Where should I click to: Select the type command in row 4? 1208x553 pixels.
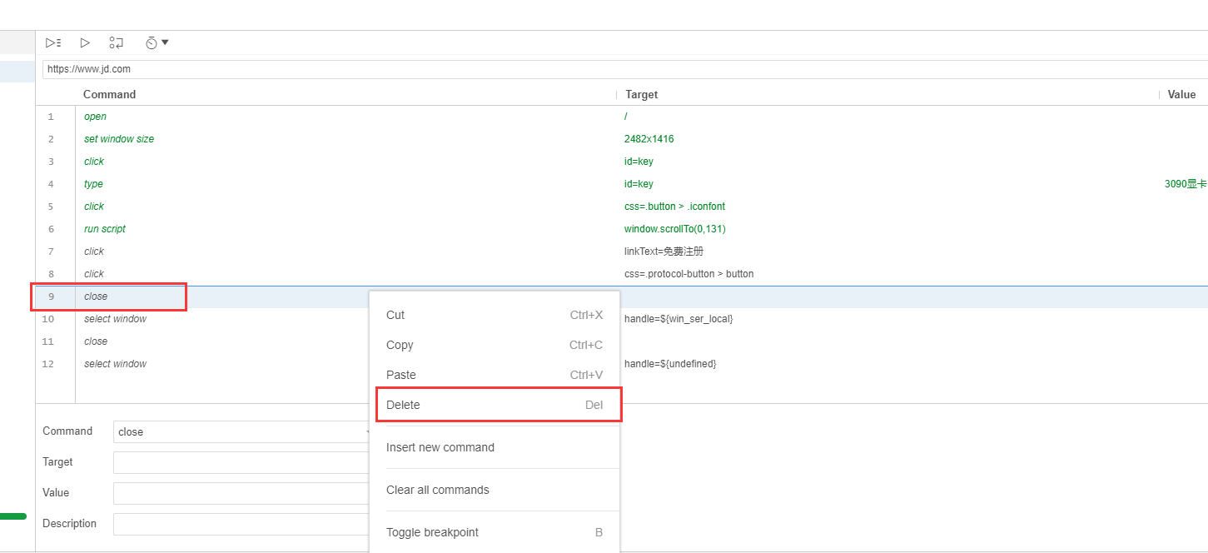(94, 184)
